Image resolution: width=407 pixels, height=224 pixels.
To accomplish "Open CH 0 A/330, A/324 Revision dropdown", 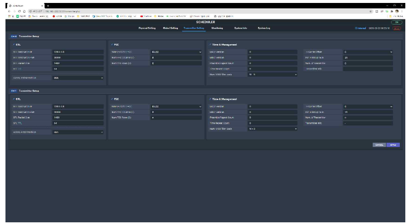I will (x=78, y=78).
